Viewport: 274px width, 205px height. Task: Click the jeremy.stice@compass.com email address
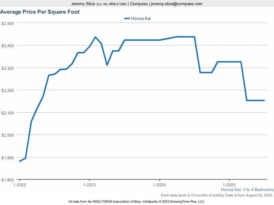(x=177, y=4)
